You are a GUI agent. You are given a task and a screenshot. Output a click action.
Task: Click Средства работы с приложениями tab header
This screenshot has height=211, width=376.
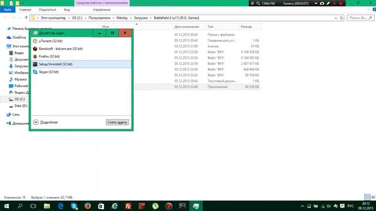pyautogui.click(x=102, y=3)
